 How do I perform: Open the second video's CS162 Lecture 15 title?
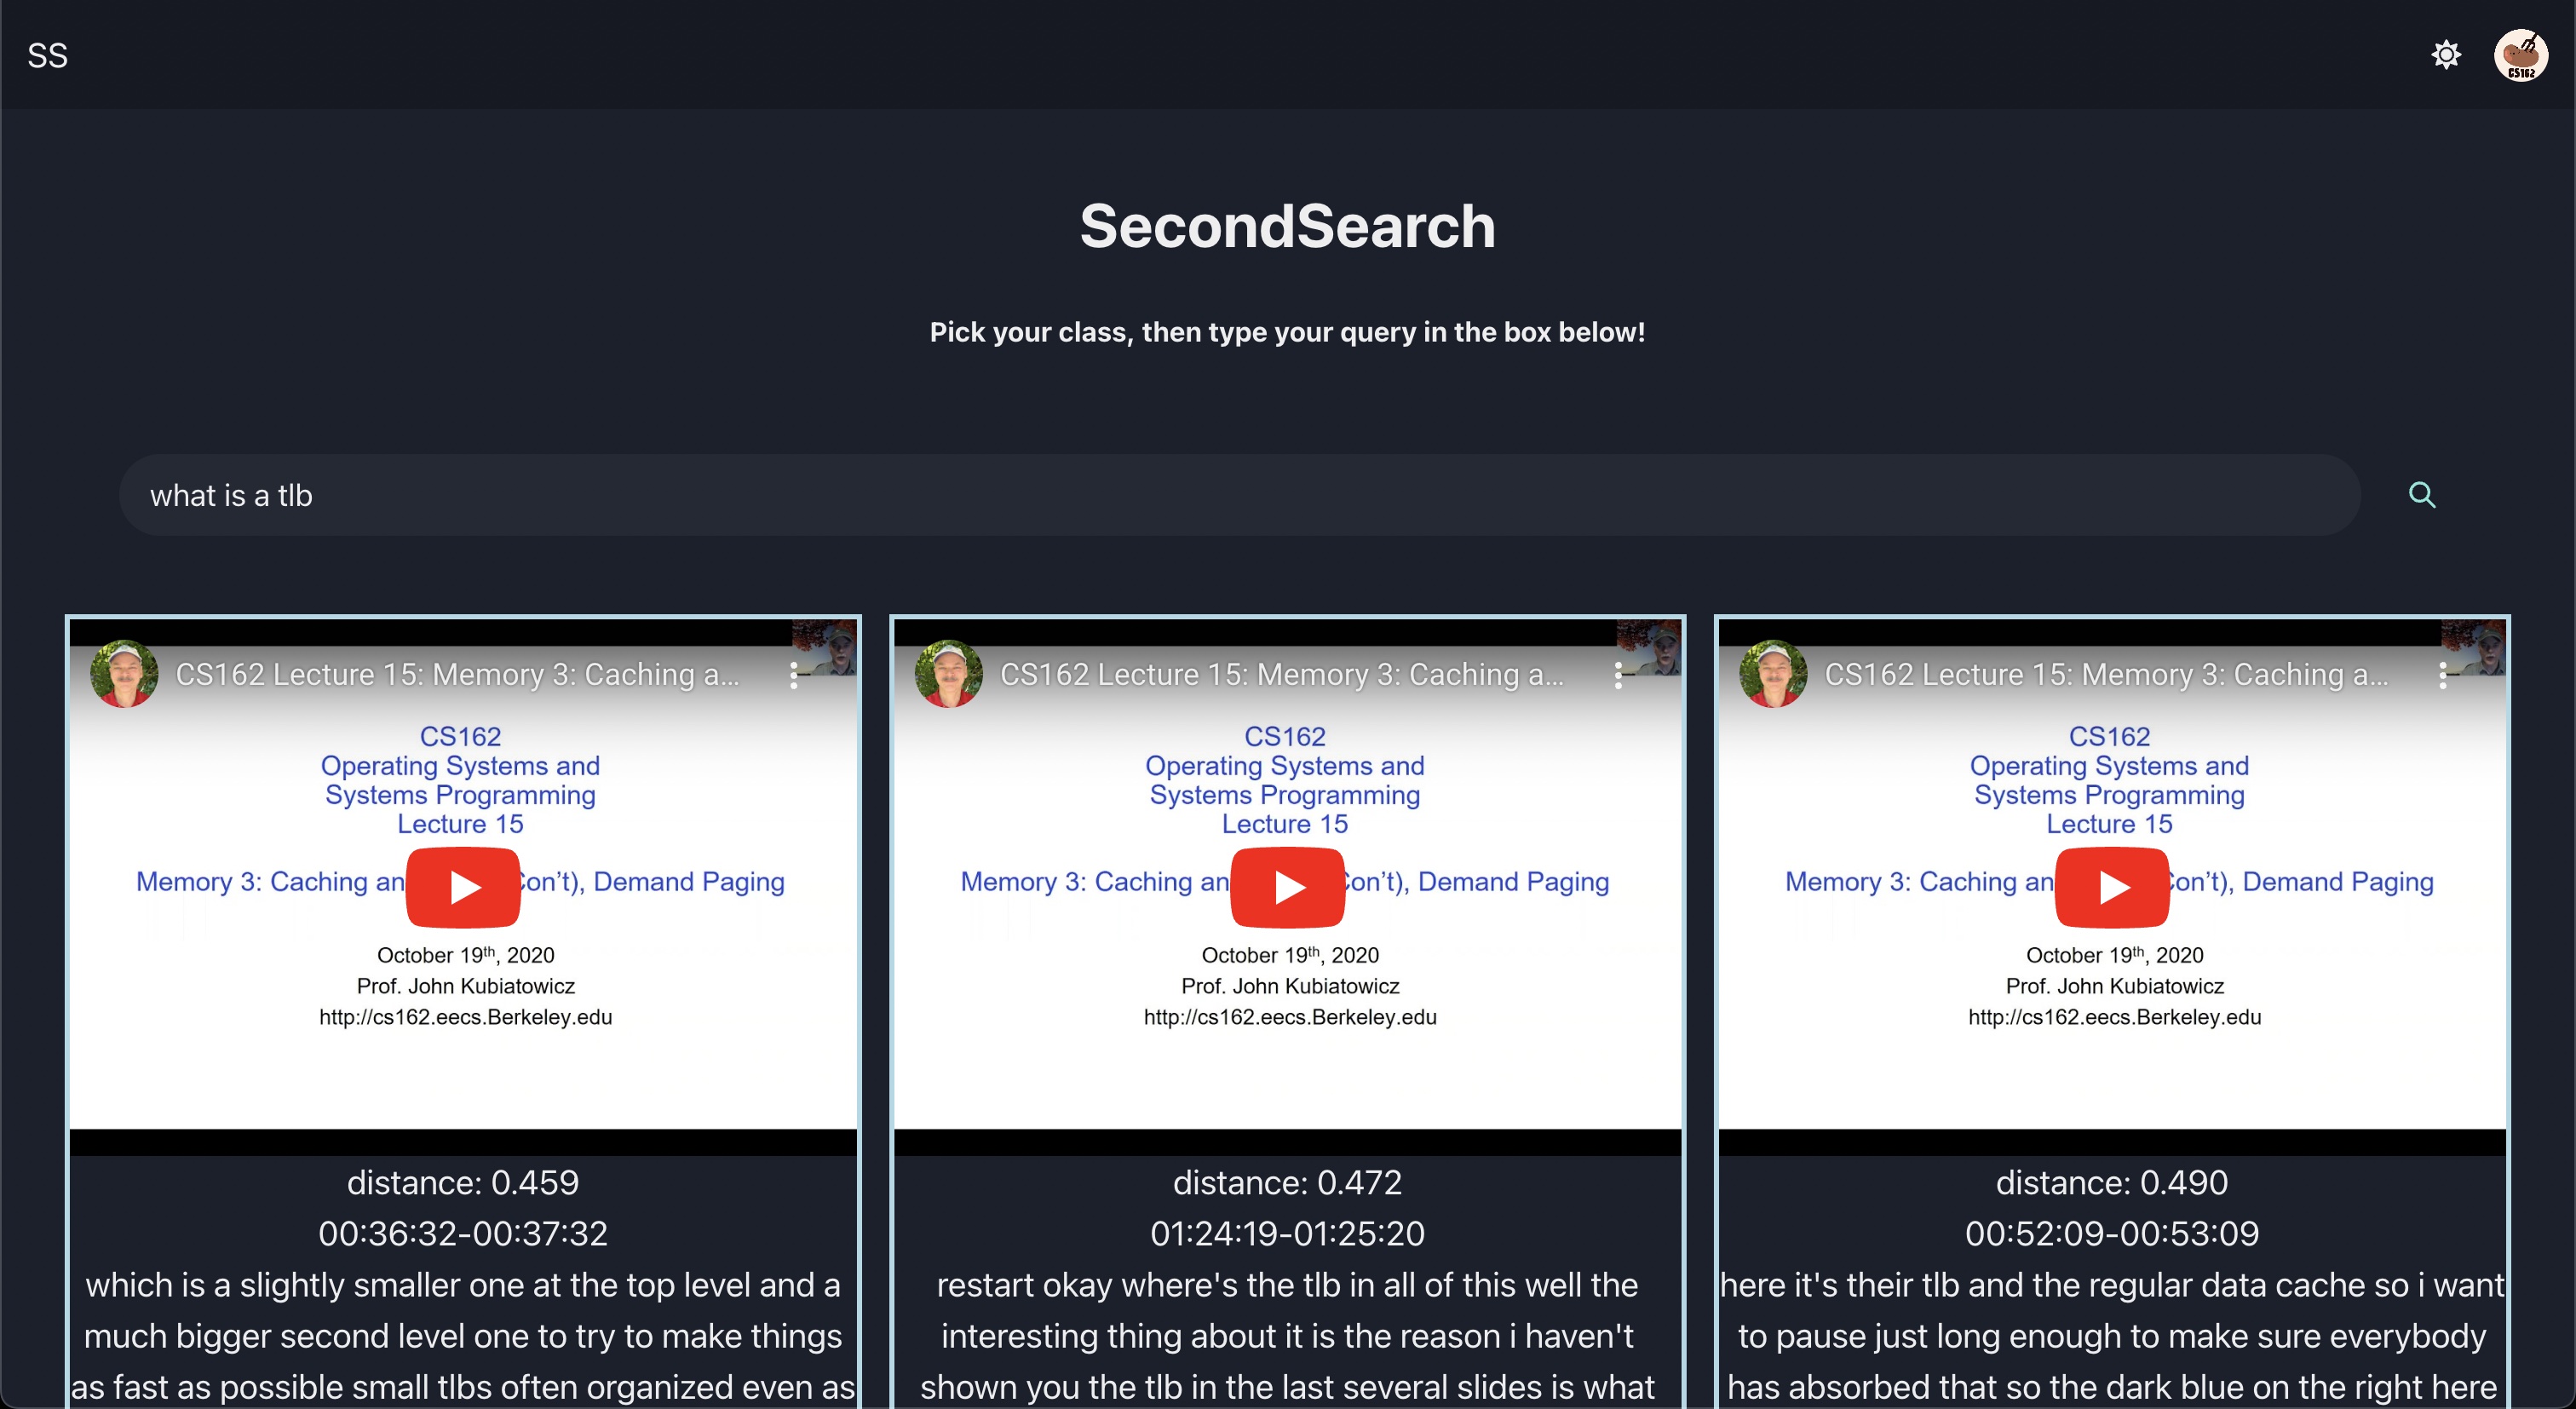[1281, 675]
